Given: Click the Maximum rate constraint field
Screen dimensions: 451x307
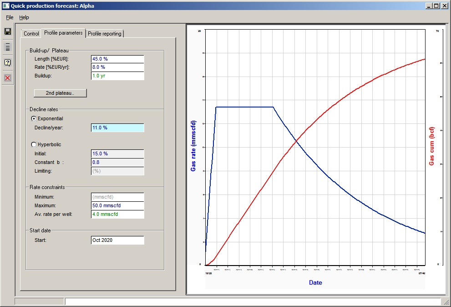Looking at the screenshot, I should (x=117, y=206).
